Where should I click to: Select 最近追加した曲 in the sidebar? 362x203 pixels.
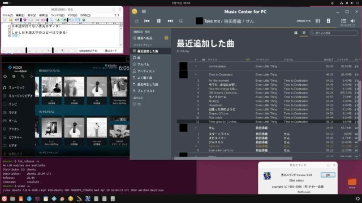pyautogui.click(x=150, y=51)
